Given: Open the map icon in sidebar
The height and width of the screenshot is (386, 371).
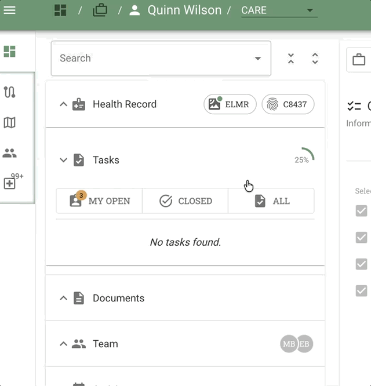Looking at the screenshot, I should tap(9, 122).
